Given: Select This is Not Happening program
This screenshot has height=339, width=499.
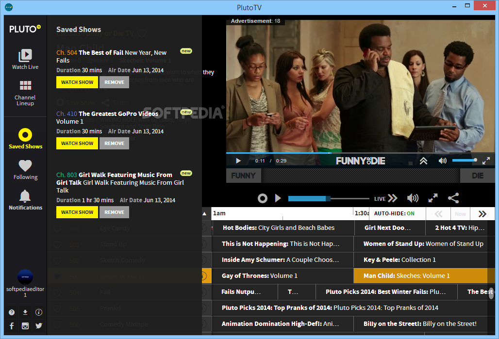Looking at the screenshot, I should 283,243.
